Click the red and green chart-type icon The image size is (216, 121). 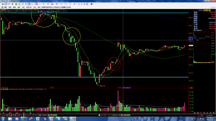pos(16,4)
